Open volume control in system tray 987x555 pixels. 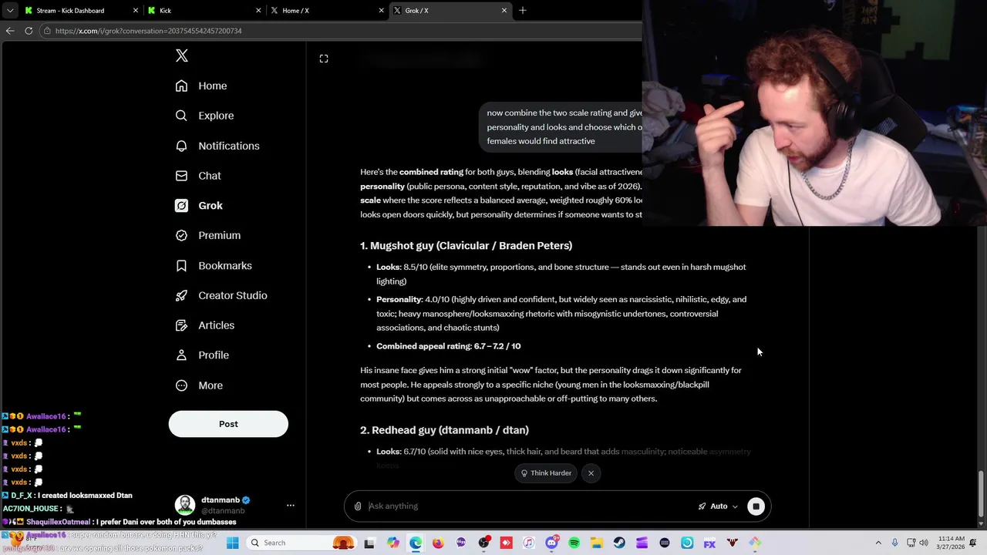pos(924,543)
